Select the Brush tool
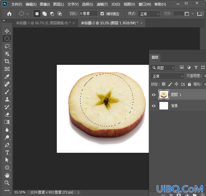The width and height of the screenshot is (206, 196). pos(7,92)
